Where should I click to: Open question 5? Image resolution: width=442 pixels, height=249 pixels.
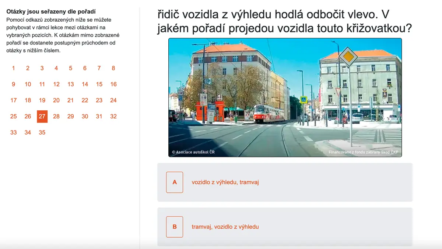[71, 68]
